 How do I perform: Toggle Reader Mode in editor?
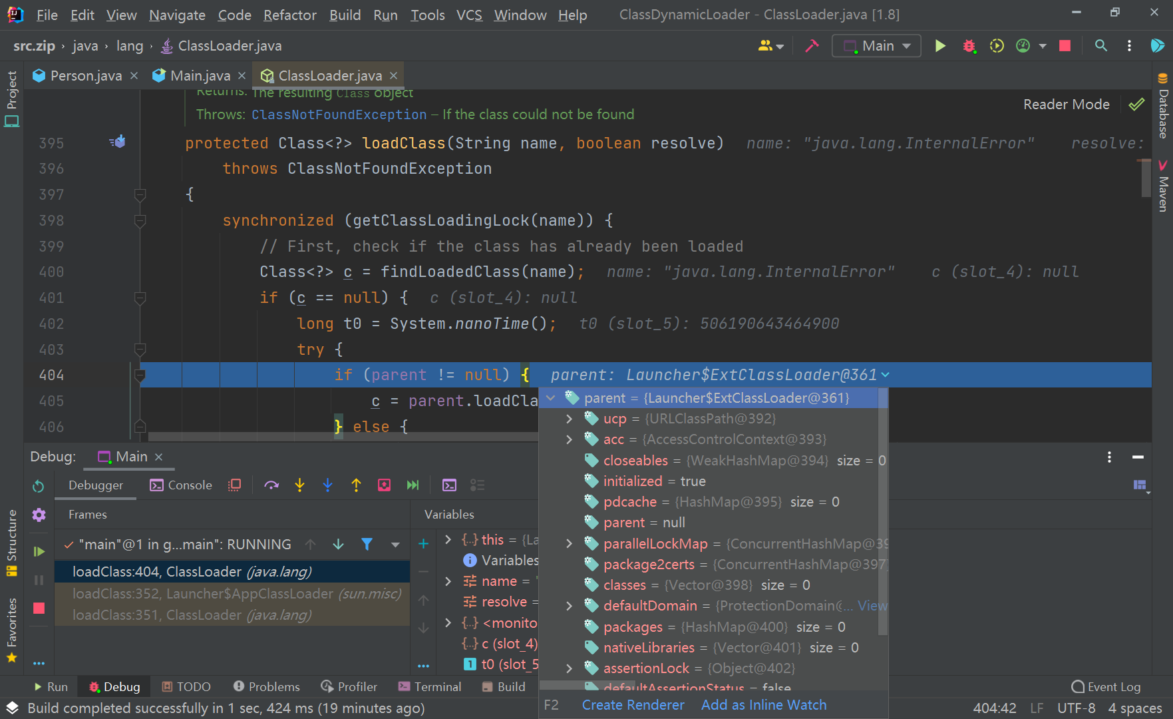(1066, 105)
